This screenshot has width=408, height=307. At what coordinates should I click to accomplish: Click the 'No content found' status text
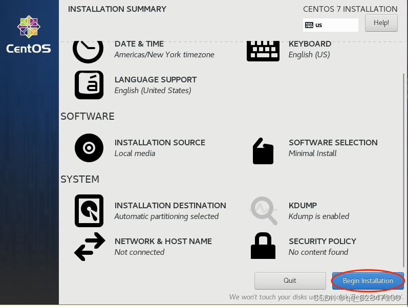point(318,252)
